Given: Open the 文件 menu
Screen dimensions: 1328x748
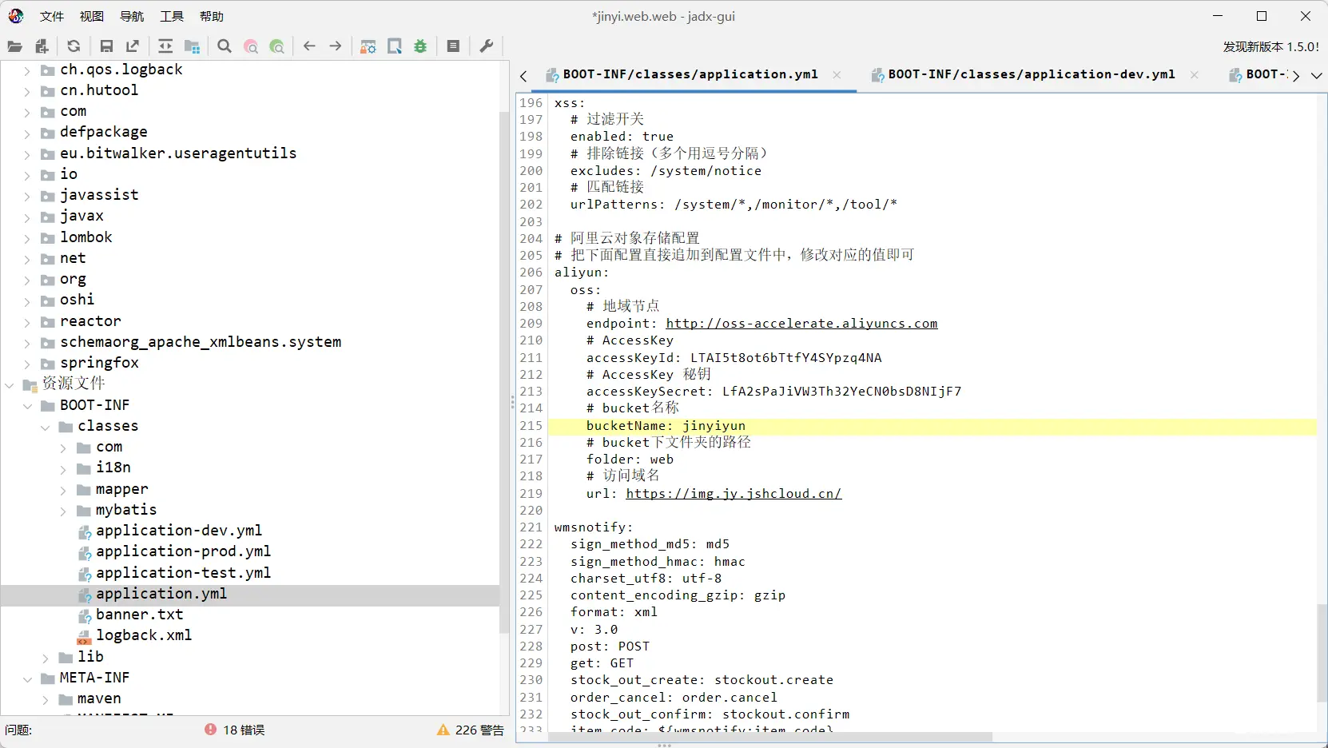Looking at the screenshot, I should pos(52,16).
